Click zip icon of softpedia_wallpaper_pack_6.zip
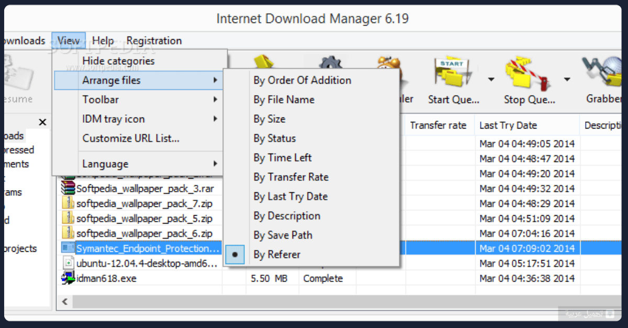 click(x=68, y=233)
